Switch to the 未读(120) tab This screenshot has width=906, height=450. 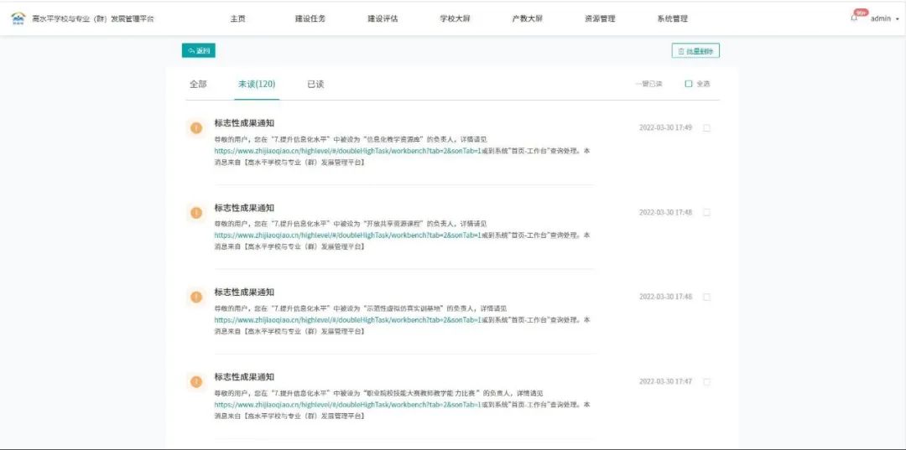pos(257,85)
